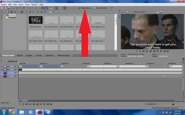
Task: Mute audio track 3
Action: tap(12, 73)
